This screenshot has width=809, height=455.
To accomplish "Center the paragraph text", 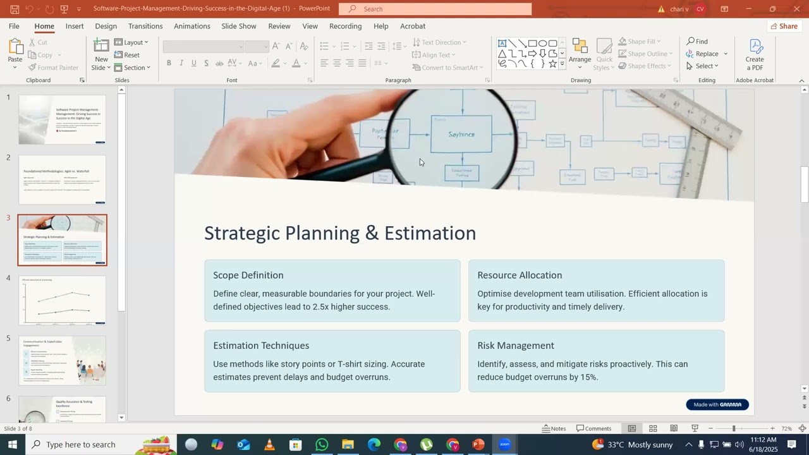I will pyautogui.click(x=337, y=63).
